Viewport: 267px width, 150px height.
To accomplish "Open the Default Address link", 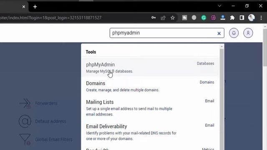I will coord(50,121).
